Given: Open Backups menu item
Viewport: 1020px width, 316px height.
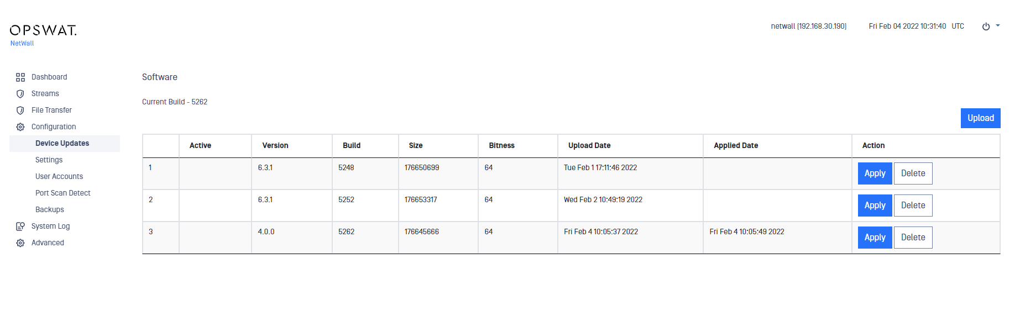Looking at the screenshot, I should pos(50,210).
